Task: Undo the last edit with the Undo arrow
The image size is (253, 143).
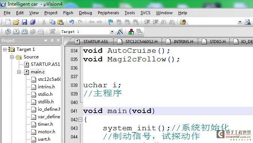Action: pos(72,22)
